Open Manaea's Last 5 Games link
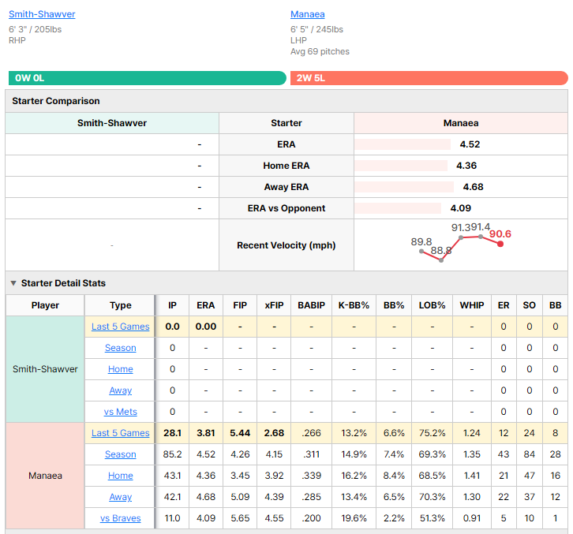Screen dimensions: 573x534 pyautogui.click(x=120, y=433)
